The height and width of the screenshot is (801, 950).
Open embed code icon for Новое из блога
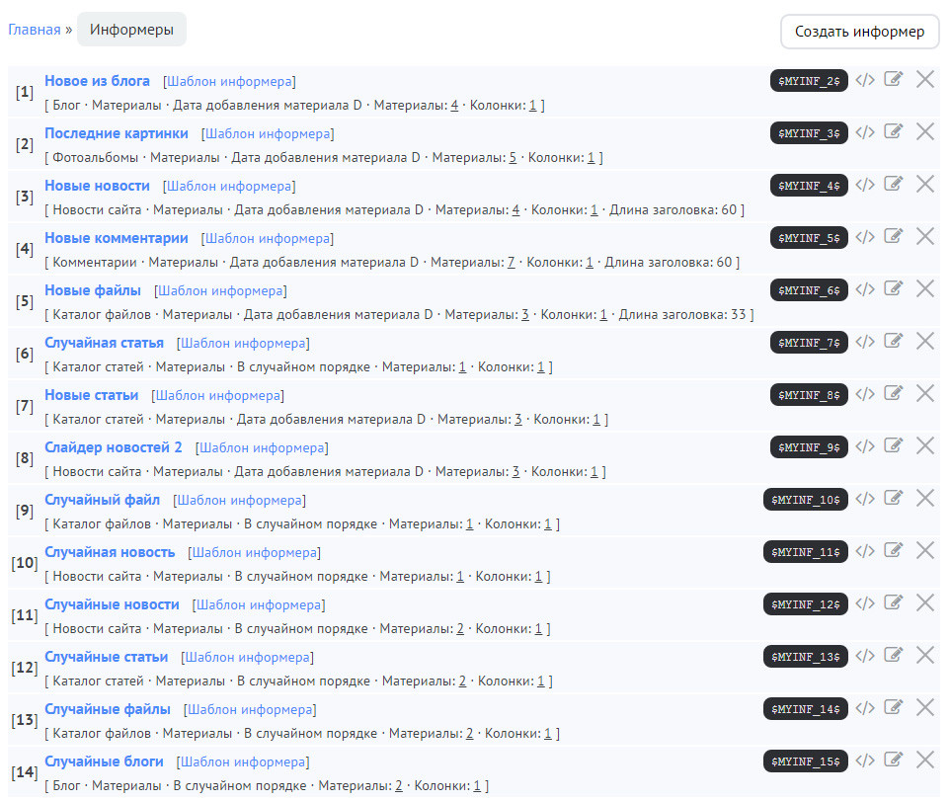865,80
